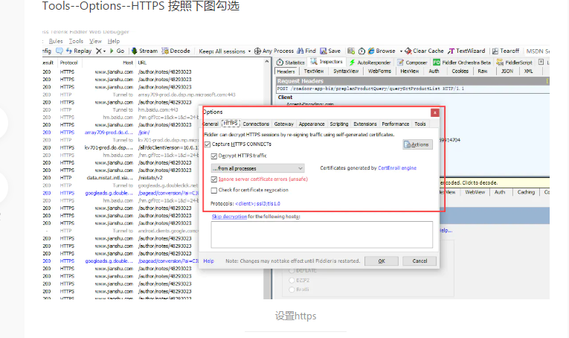
Task: Open the FiddlerScript tab
Action: point(514,62)
